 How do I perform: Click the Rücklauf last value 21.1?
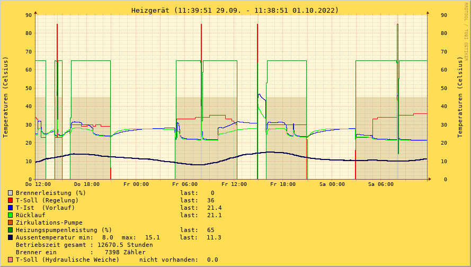click(215, 215)
